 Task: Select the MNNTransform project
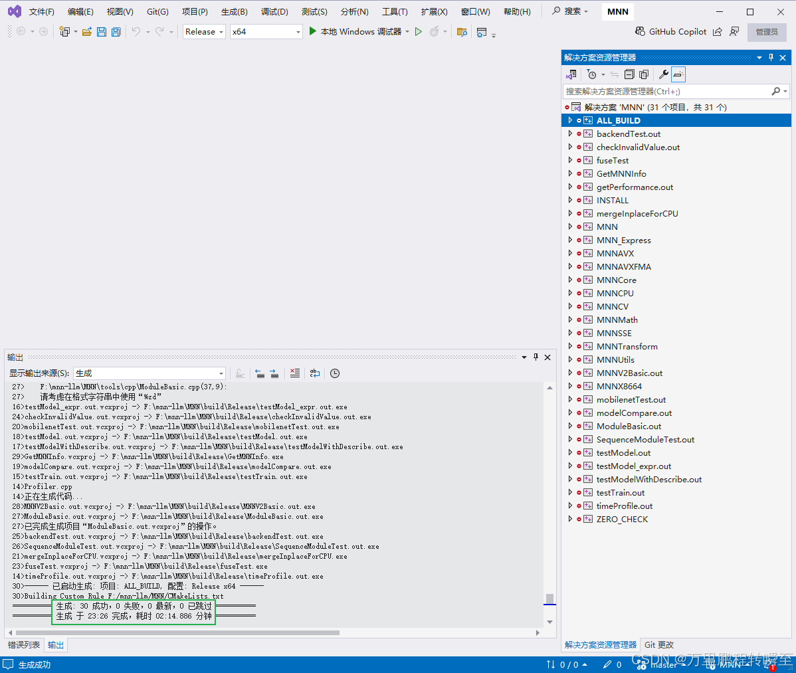(x=627, y=347)
